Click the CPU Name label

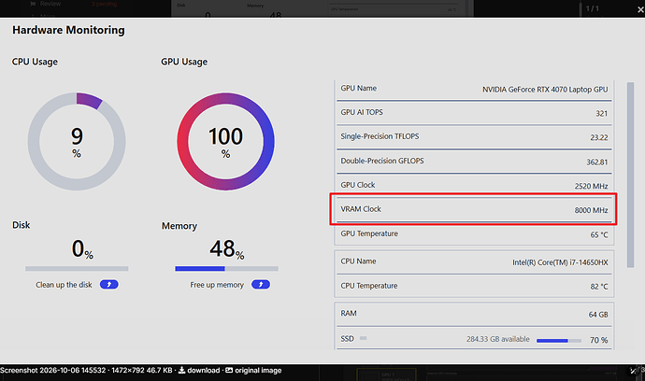tap(358, 261)
